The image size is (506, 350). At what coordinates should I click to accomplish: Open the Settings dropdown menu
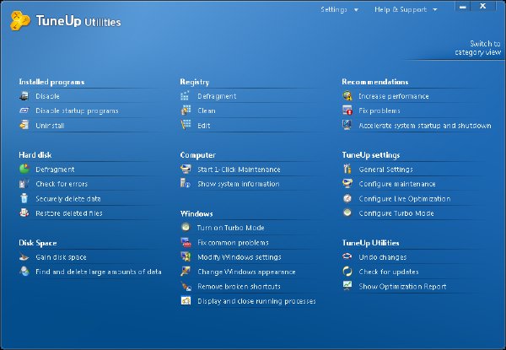click(339, 9)
